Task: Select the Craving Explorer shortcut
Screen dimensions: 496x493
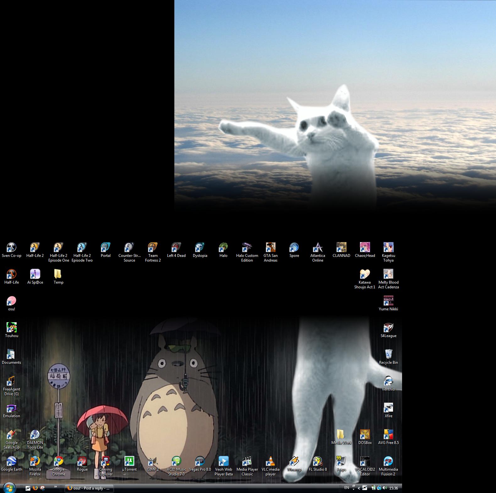Action: 106,466
